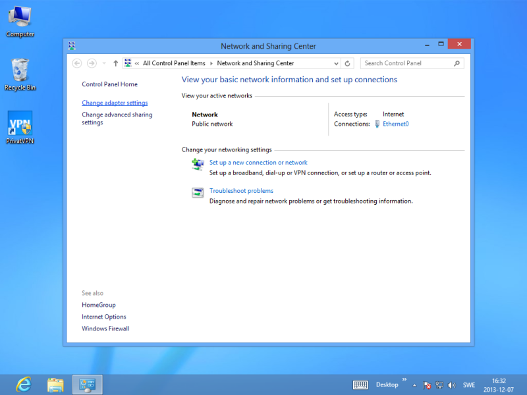Click the Ethernet0 connection link
The image size is (527, 395).
[395, 124]
